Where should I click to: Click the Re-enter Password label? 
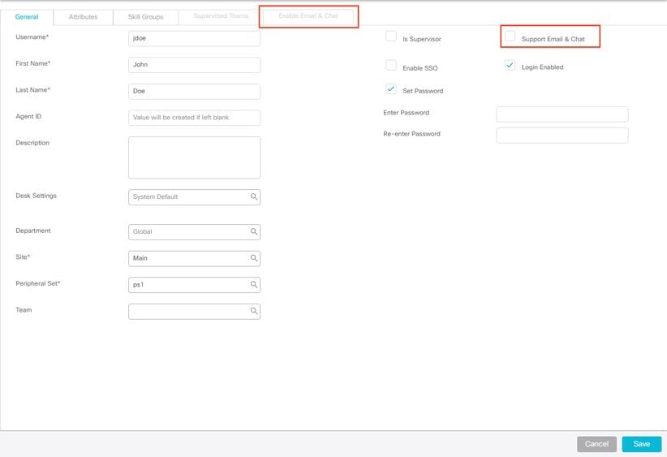coord(411,134)
